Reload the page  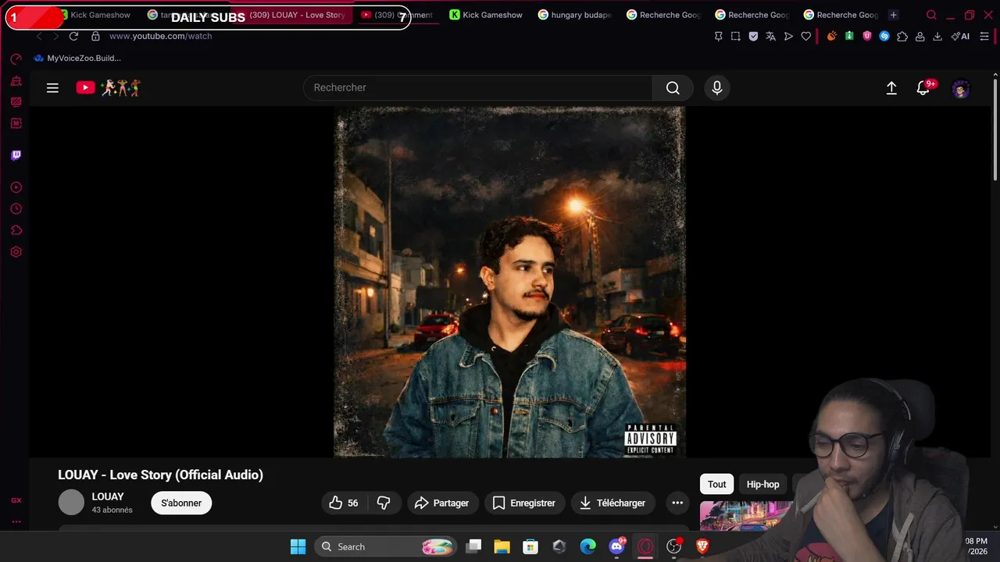73,36
